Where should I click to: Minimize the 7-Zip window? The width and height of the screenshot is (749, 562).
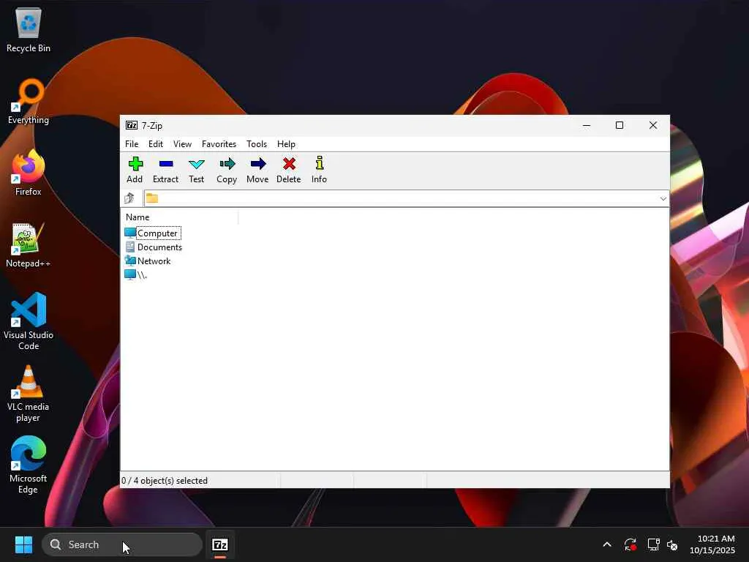pyautogui.click(x=587, y=125)
